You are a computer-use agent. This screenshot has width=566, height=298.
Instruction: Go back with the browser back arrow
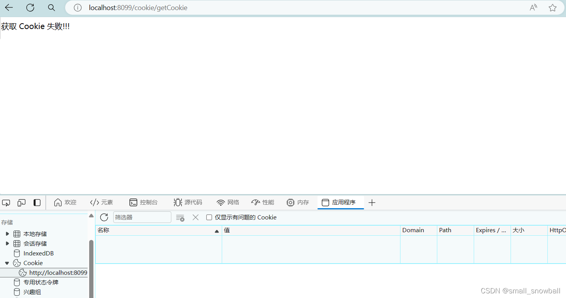tap(9, 8)
